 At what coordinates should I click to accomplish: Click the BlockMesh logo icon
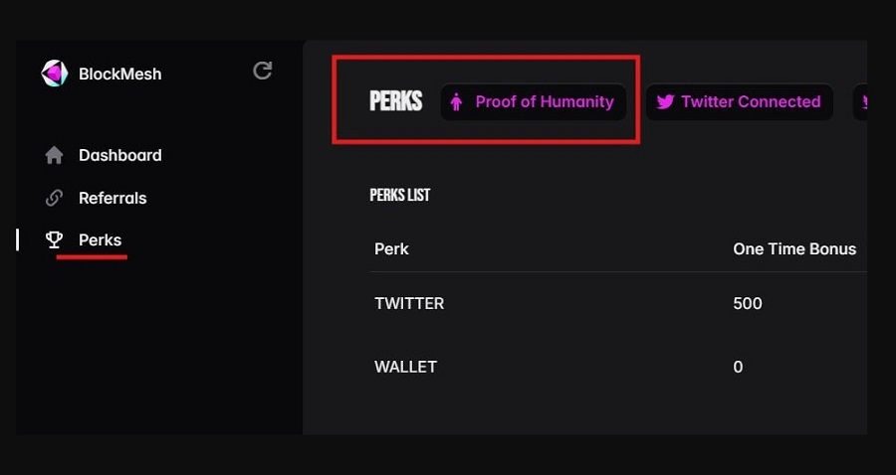[x=55, y=74]
